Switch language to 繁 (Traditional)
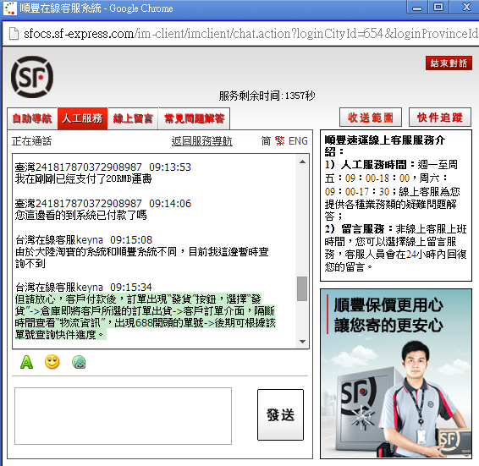 click(279, 141)
